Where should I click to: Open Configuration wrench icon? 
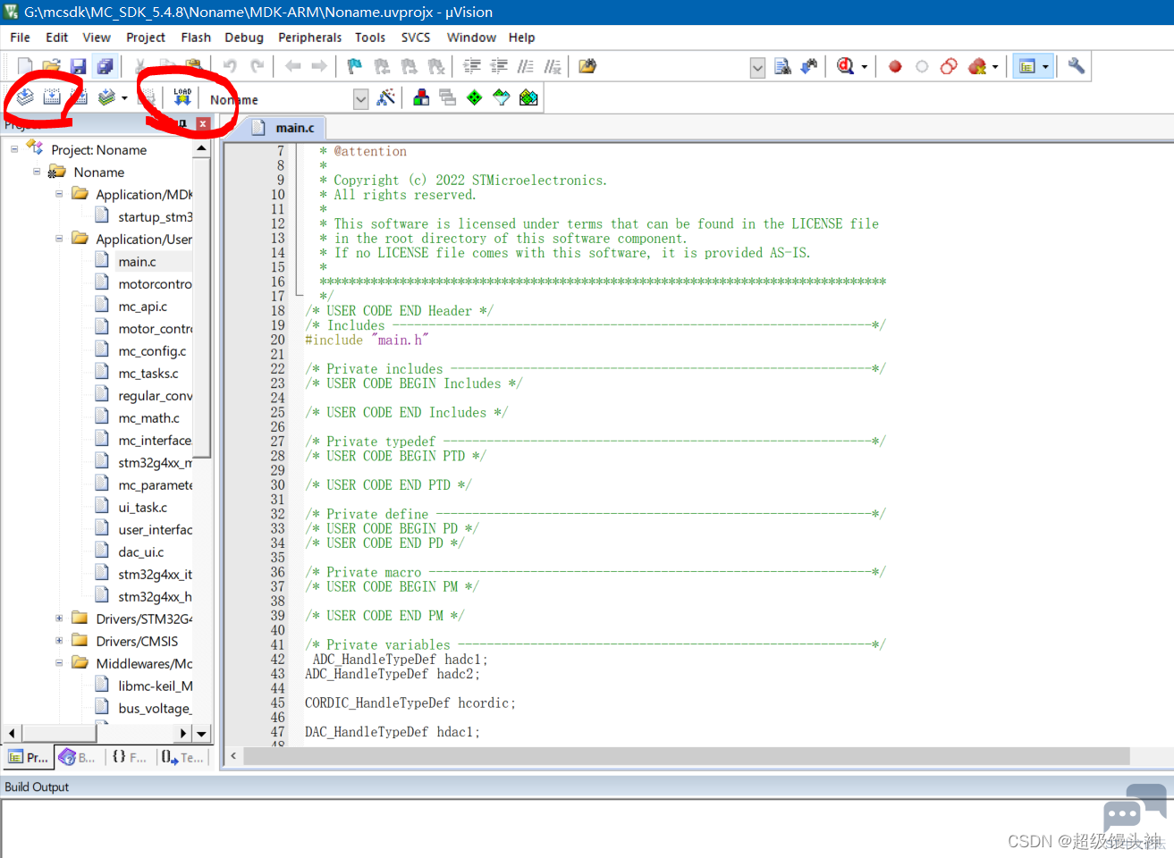coord(1077,66)
